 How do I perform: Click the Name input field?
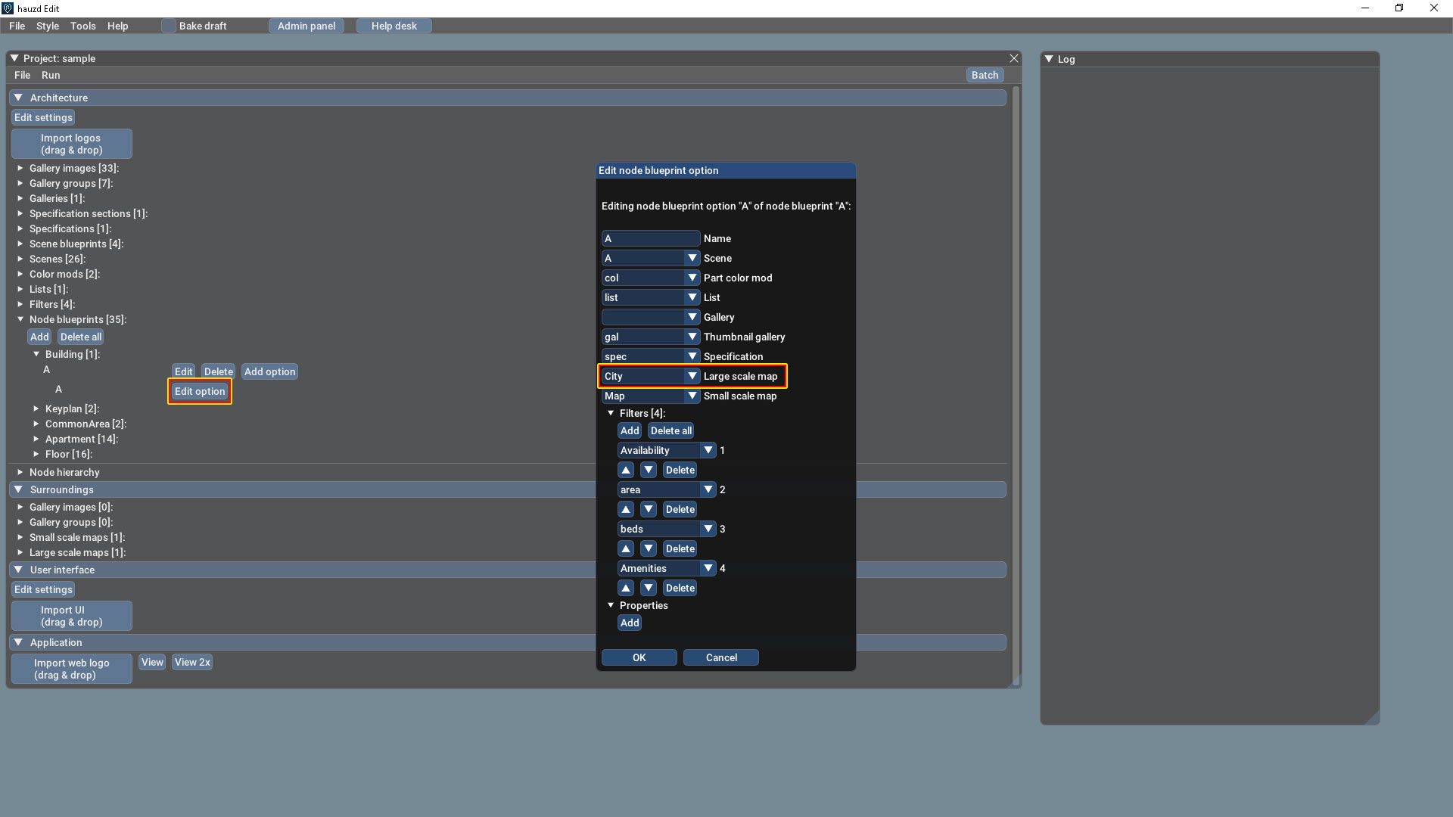pos(650,238)
